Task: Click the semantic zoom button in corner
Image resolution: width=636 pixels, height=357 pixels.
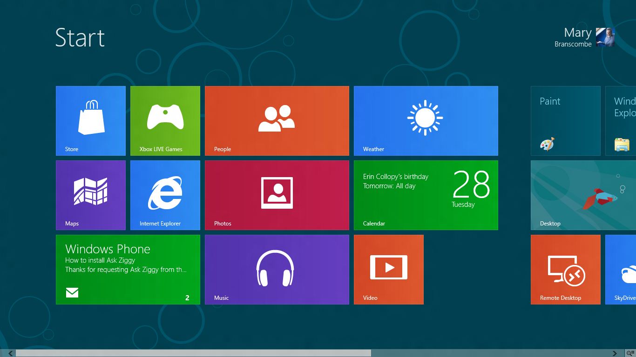Action: 630,353
